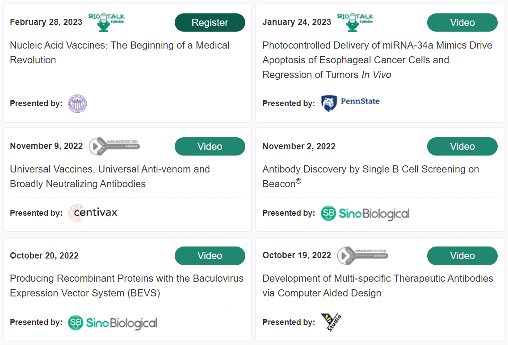Click the BioTalk Tuesday logo beside January 24, 2023
This screenshot has width=508, height=345.
point(355,22)
